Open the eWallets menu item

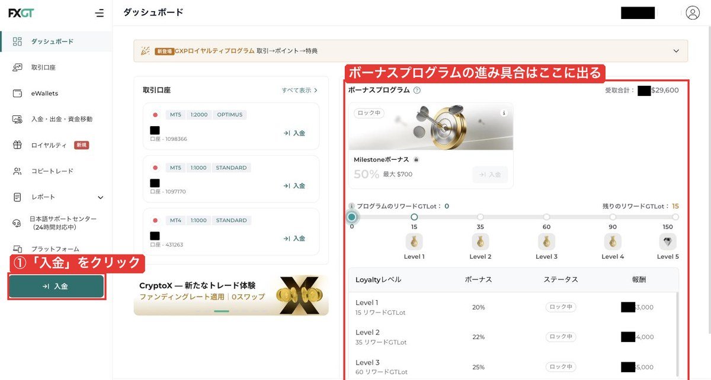pos(56,94)
